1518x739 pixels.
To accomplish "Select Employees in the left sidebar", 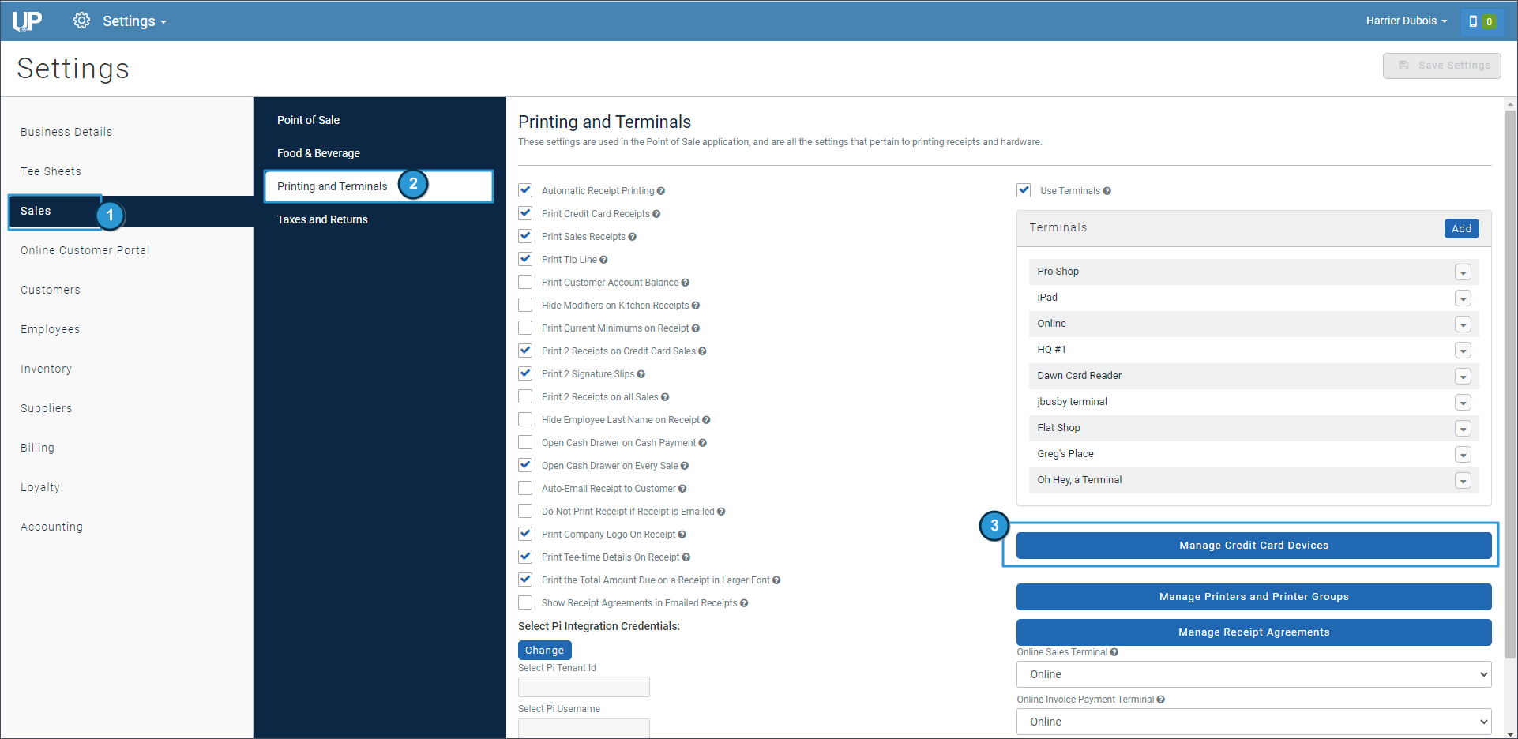I will pyautogui.click(x=51, y=329).
